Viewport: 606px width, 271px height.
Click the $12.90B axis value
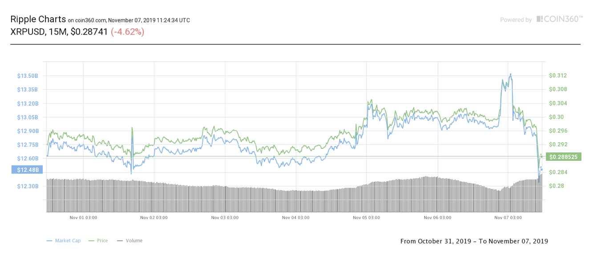(28, 131)
